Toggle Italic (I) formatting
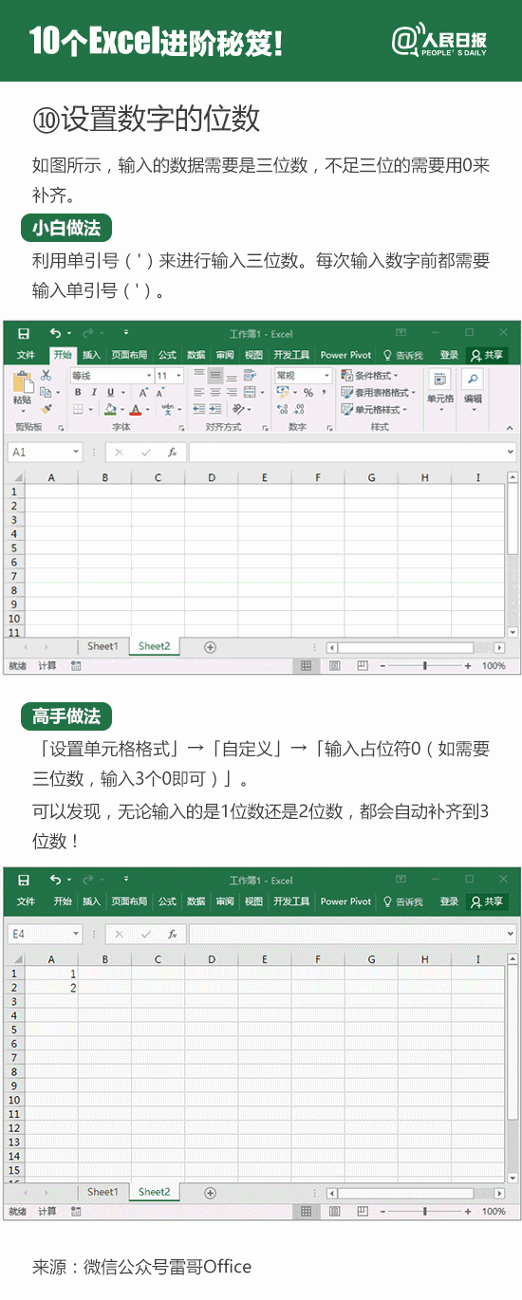522x1300 pixels. point(95,393)
